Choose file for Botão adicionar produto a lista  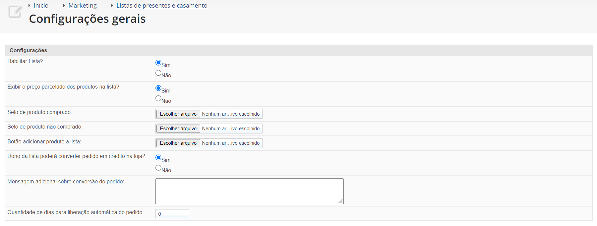178,143
